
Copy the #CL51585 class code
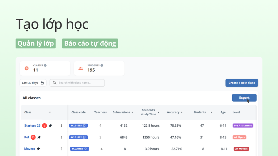pyautogui.click(x=84, y=125)
